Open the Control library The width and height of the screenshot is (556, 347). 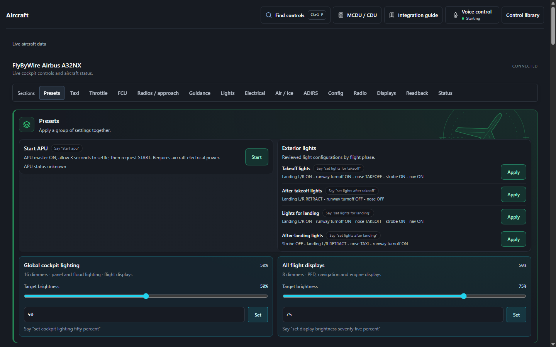coord(523,15)
